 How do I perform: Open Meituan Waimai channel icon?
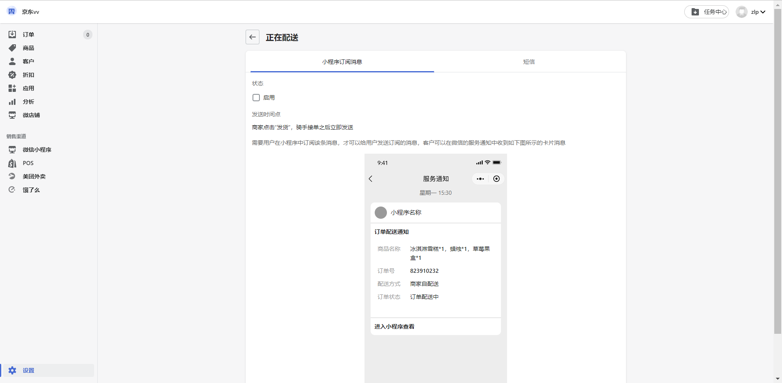12,176
